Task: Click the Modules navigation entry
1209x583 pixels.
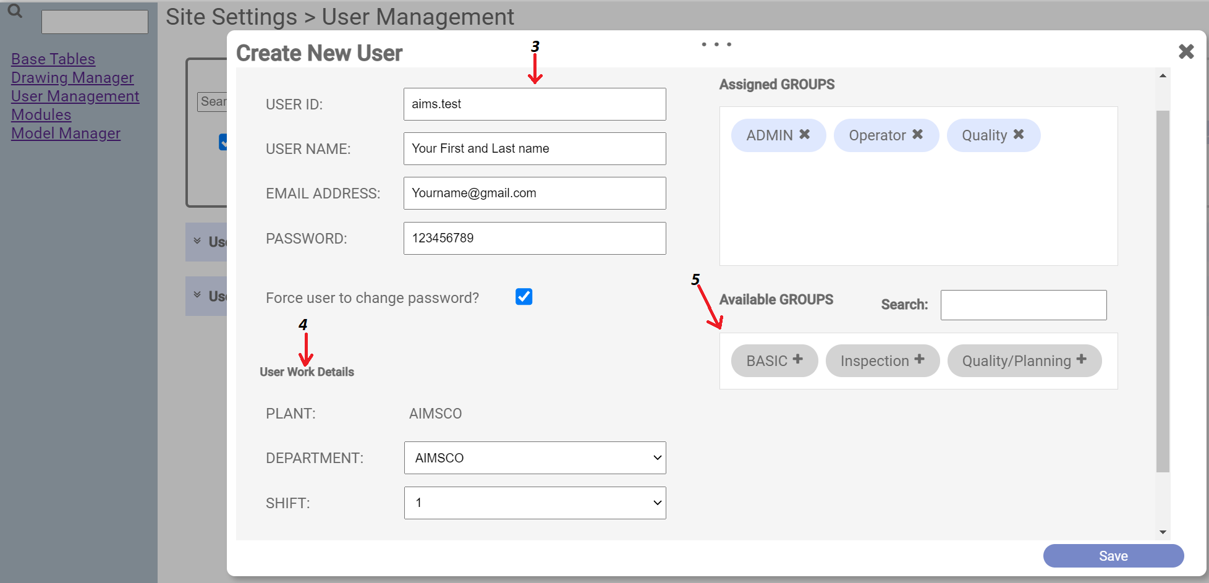Action: click(41, 114)
